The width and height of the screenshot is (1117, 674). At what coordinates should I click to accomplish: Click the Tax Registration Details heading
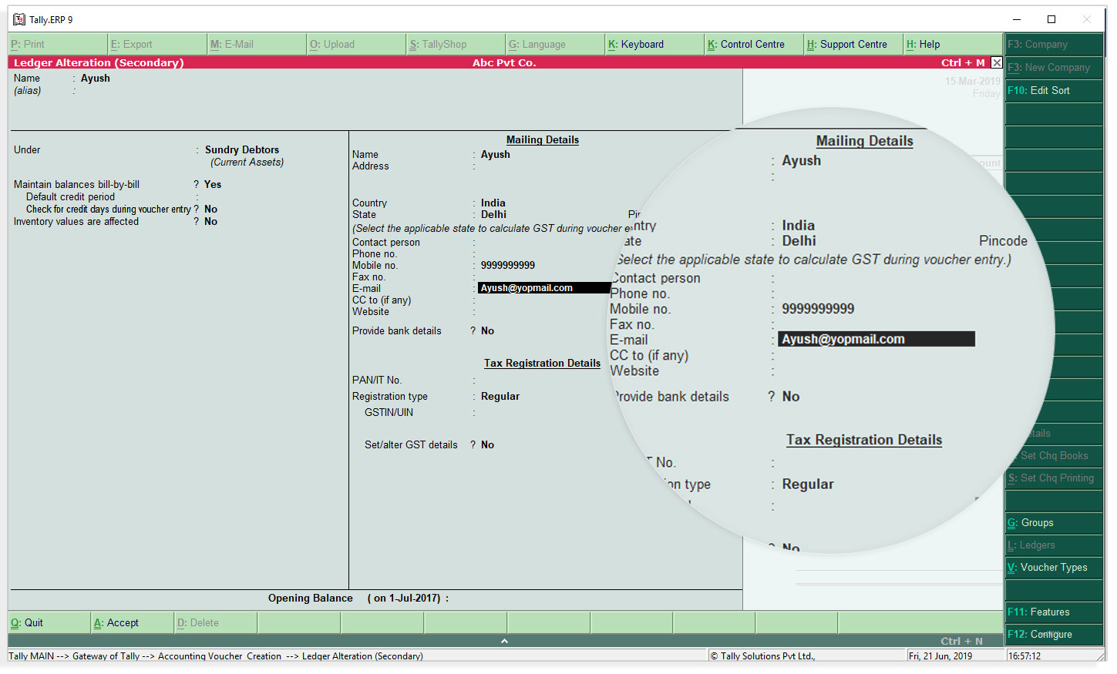pyautogui.click(x=543, y=364)
